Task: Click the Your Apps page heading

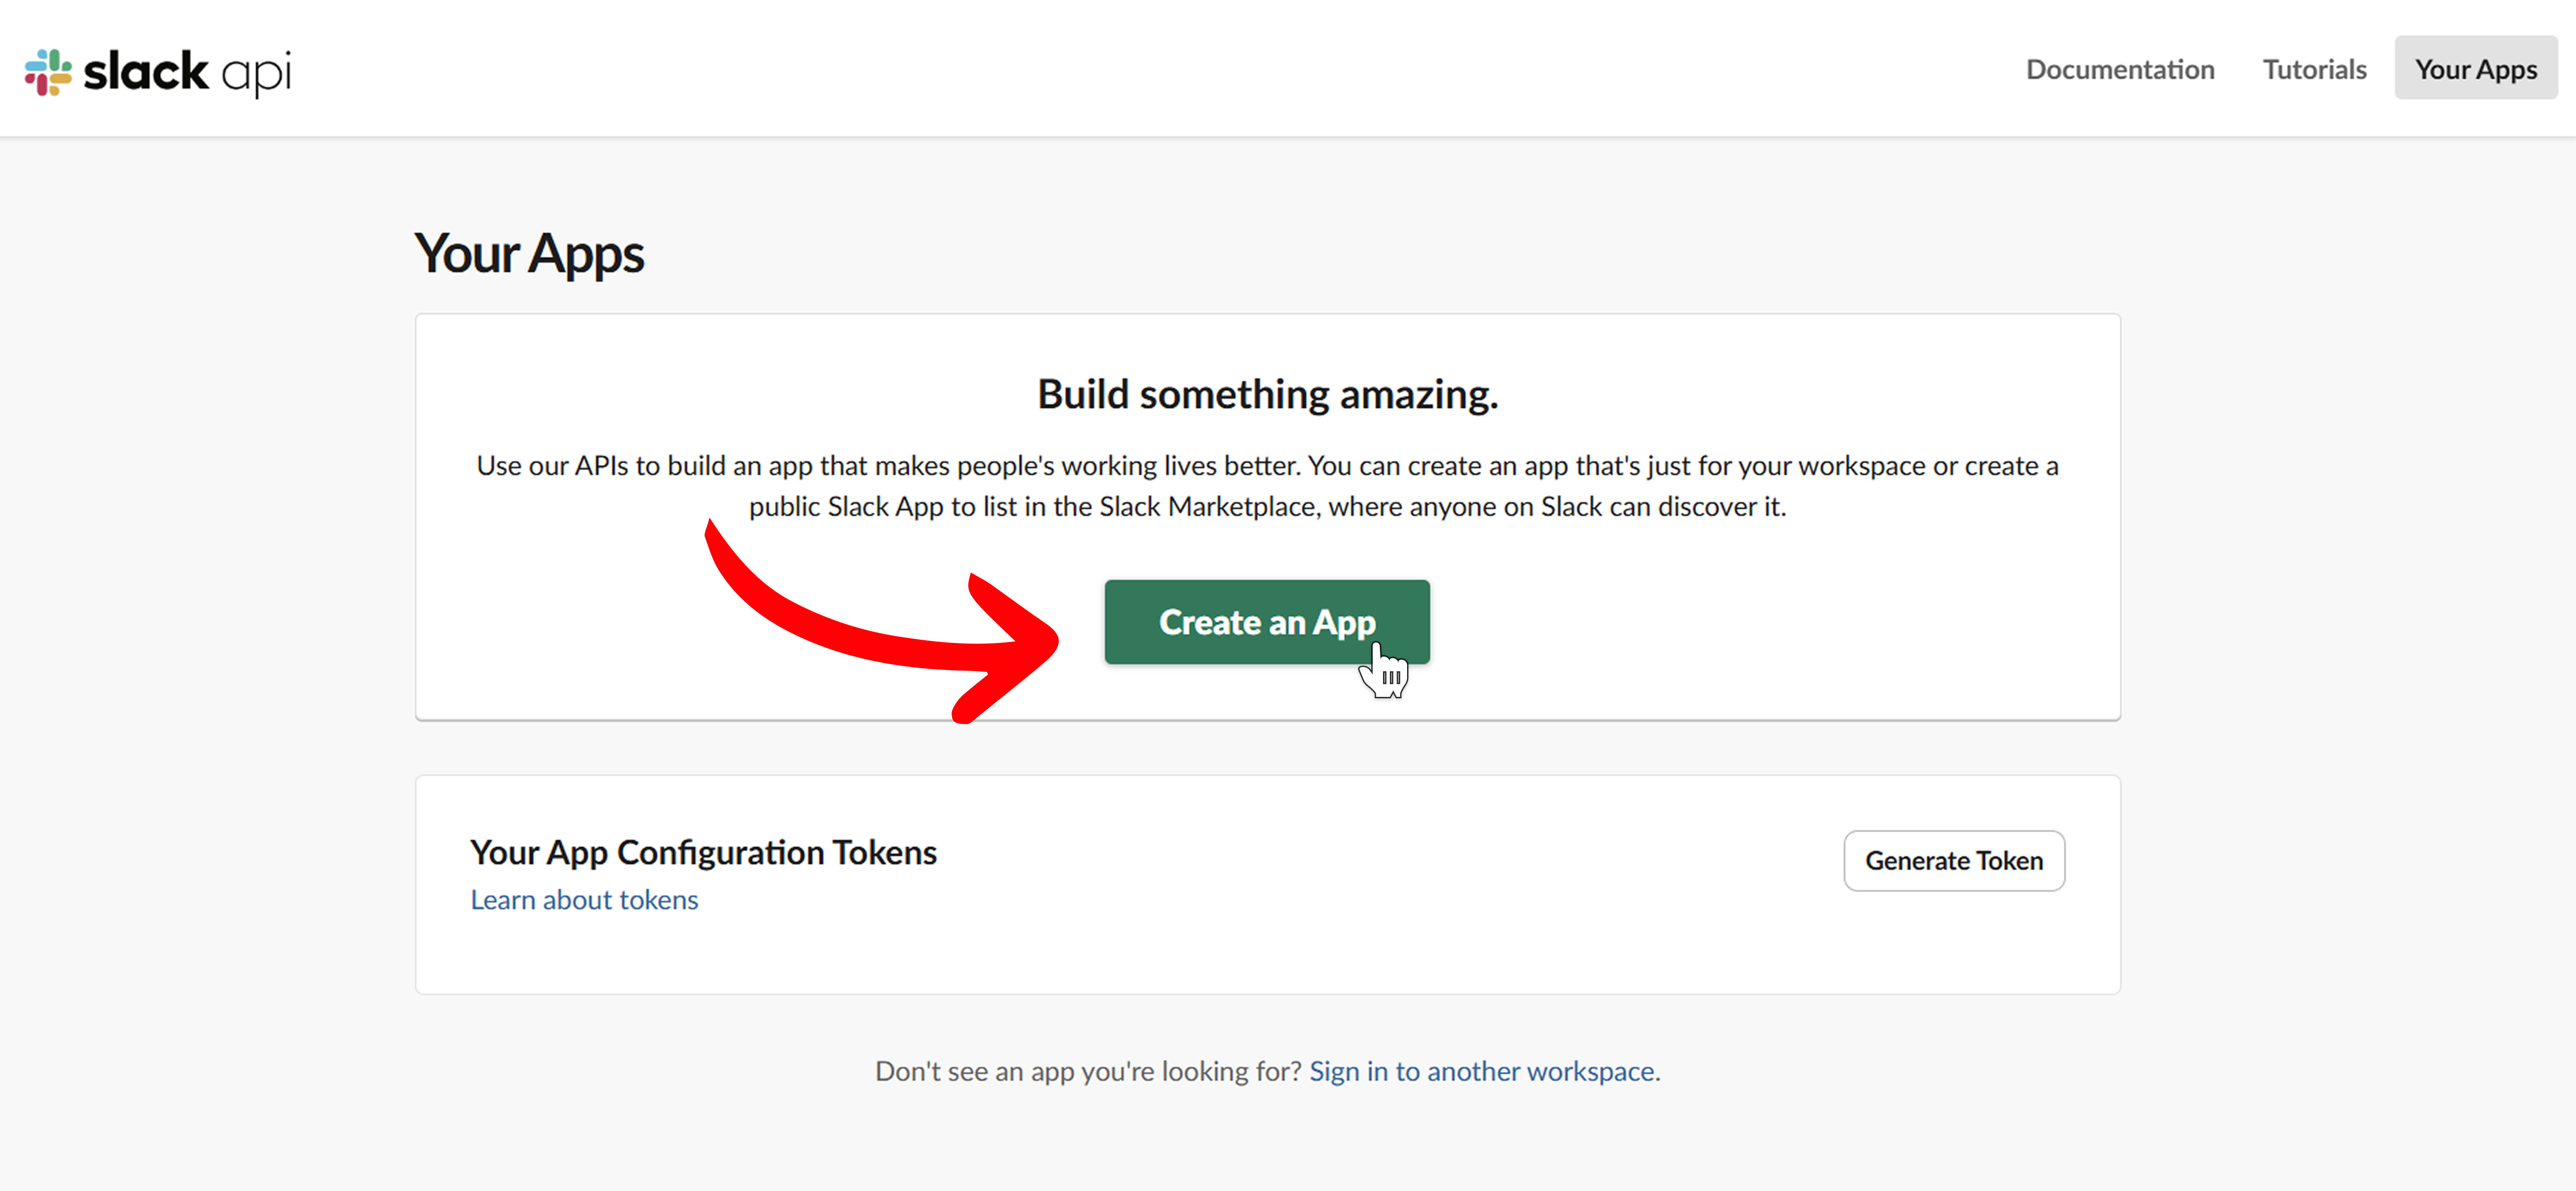Action: (529, 254)
